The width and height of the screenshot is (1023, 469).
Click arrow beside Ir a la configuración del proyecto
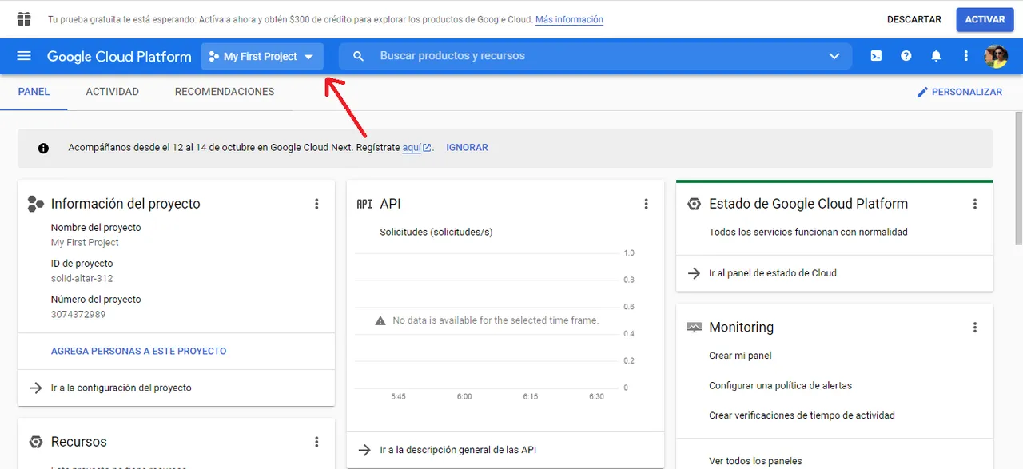pyautogui.click(x=35, y=388)
